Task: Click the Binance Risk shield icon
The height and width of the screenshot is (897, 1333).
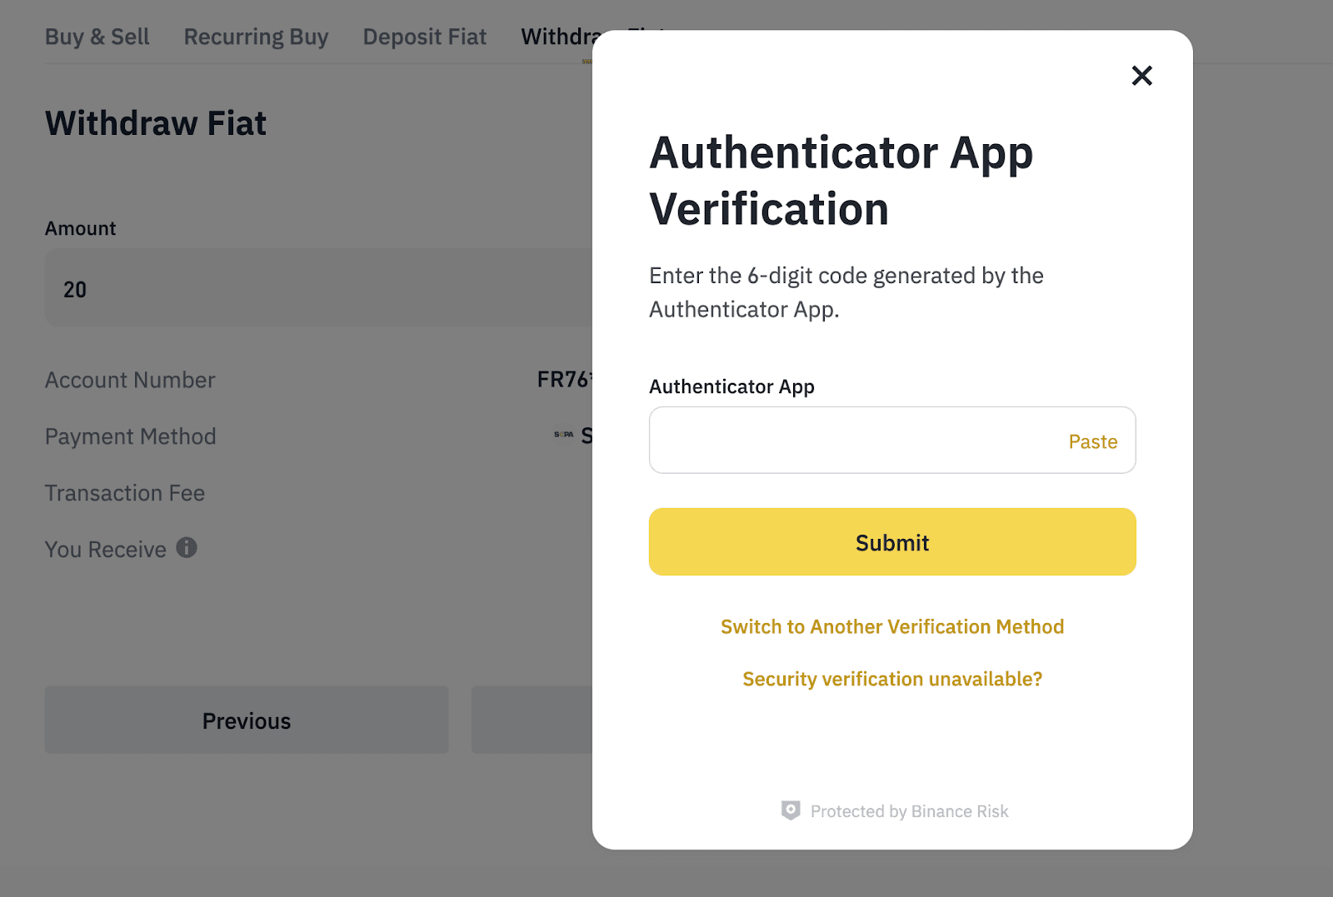Action: tap(791, 810)
